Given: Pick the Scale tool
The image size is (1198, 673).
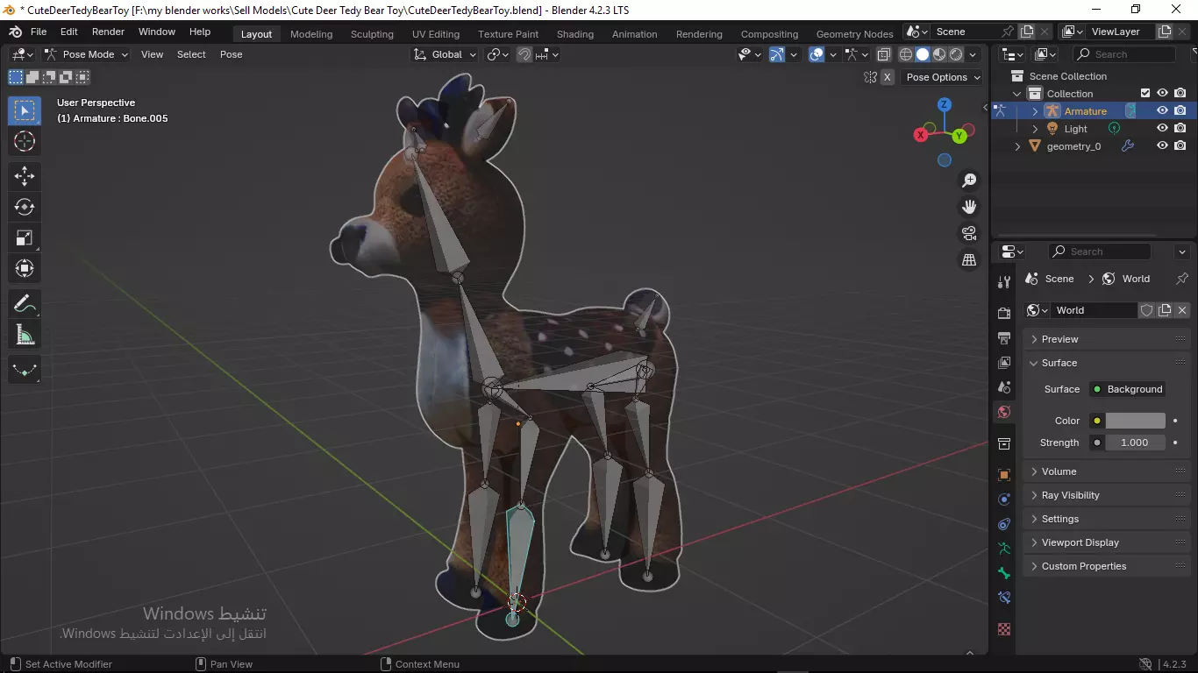Looking at the screenshot, I should pyautogui.click(x=25, y=237).
